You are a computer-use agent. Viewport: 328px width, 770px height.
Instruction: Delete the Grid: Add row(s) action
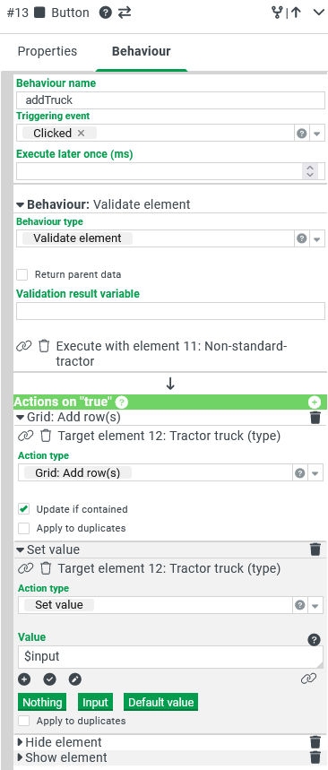point(315,418)
